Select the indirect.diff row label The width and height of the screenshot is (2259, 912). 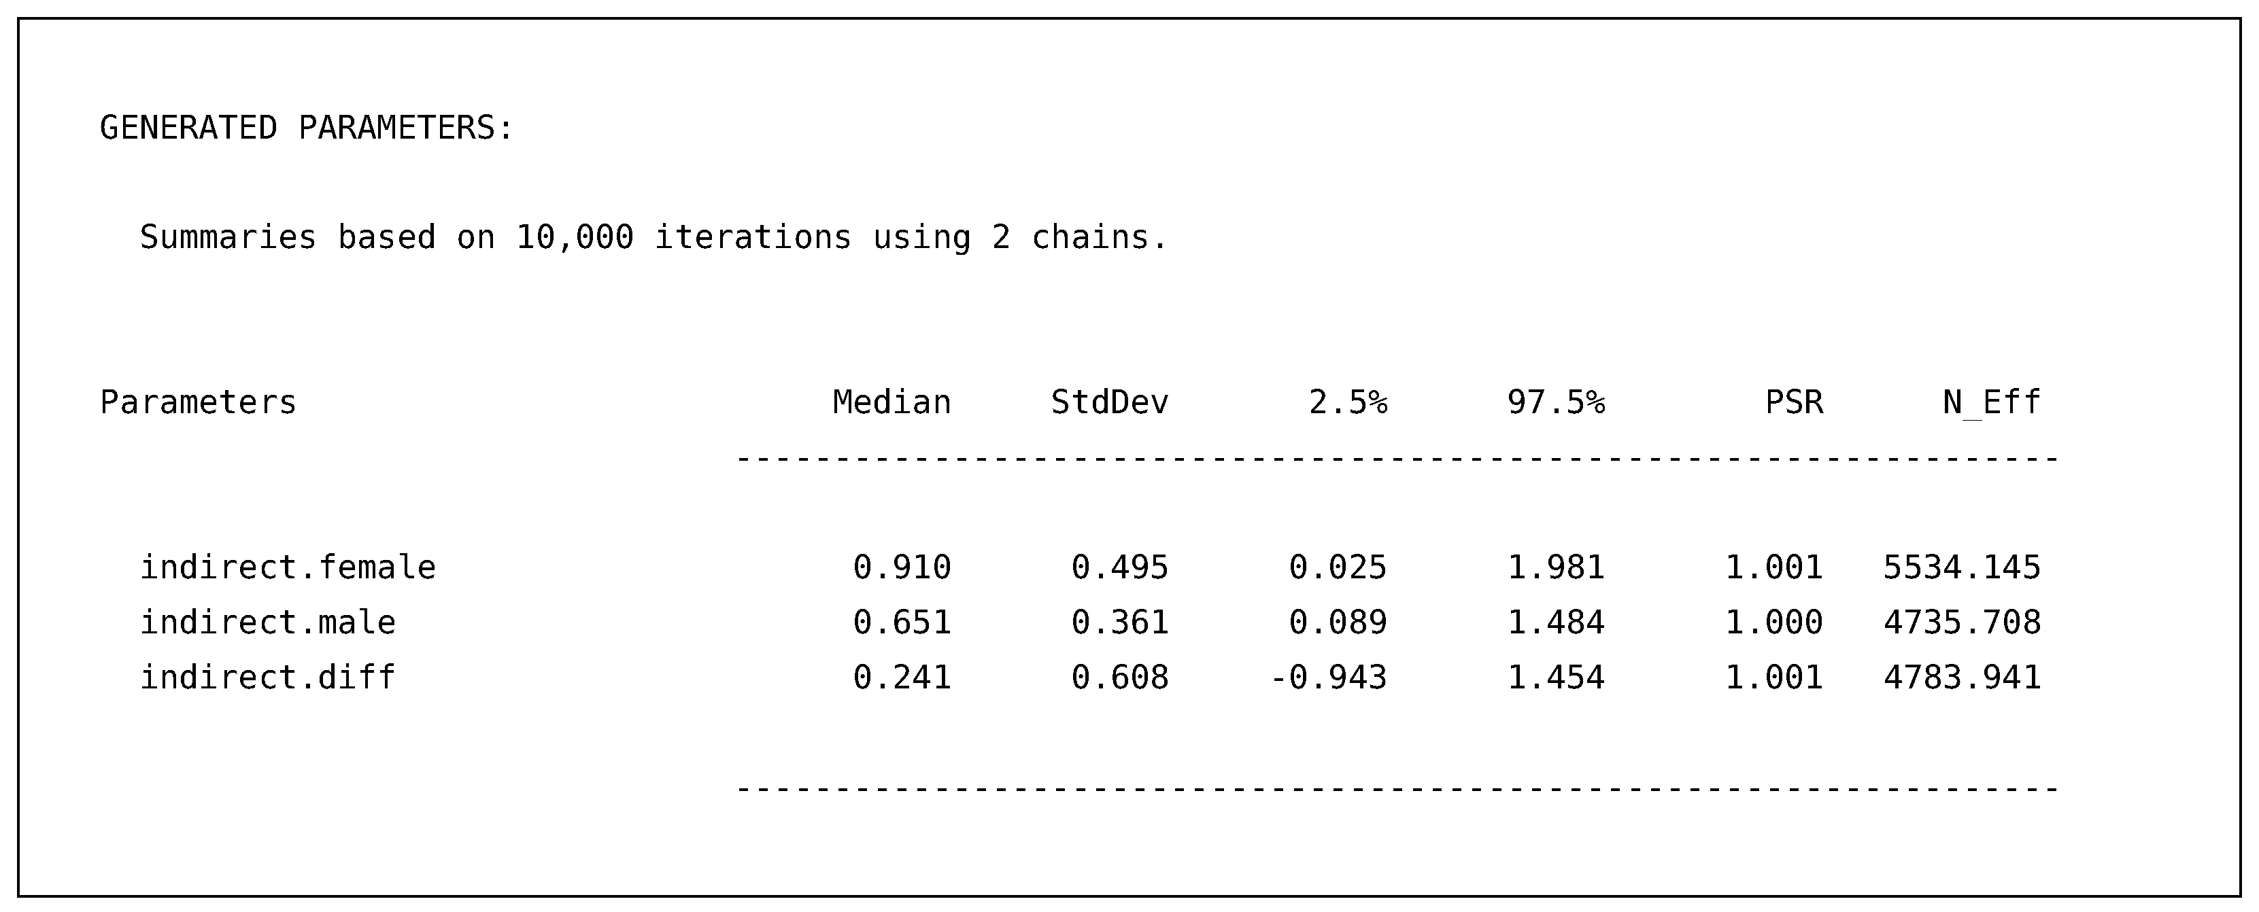267,678
